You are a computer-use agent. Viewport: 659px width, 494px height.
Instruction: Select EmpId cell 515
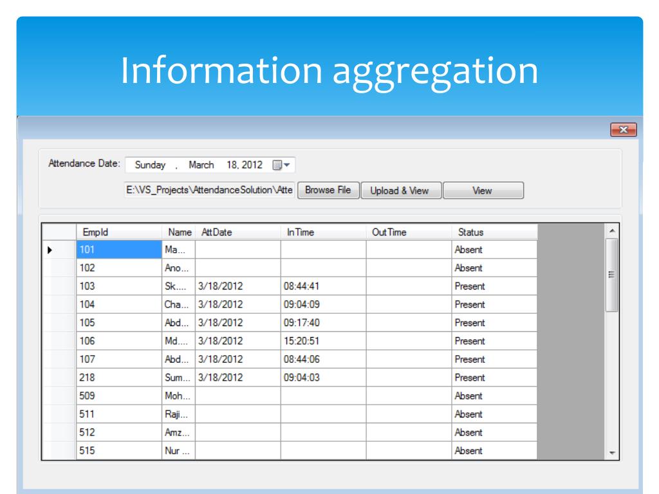point(119,451)
